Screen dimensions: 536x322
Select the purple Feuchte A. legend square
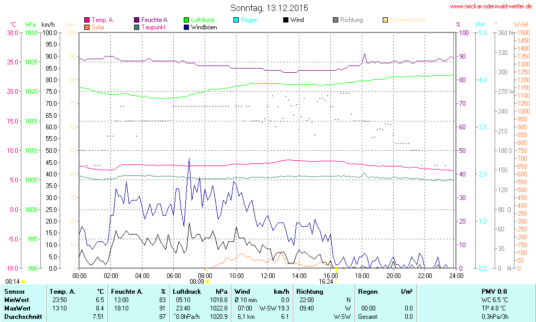coord(137,20)
